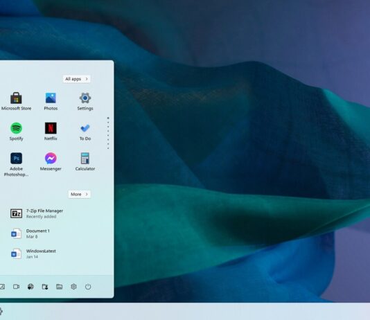The height and width of the screenshot is (320, 370).
Task: Open the pinned Settings app tile
Action: [x=85, y=101]
